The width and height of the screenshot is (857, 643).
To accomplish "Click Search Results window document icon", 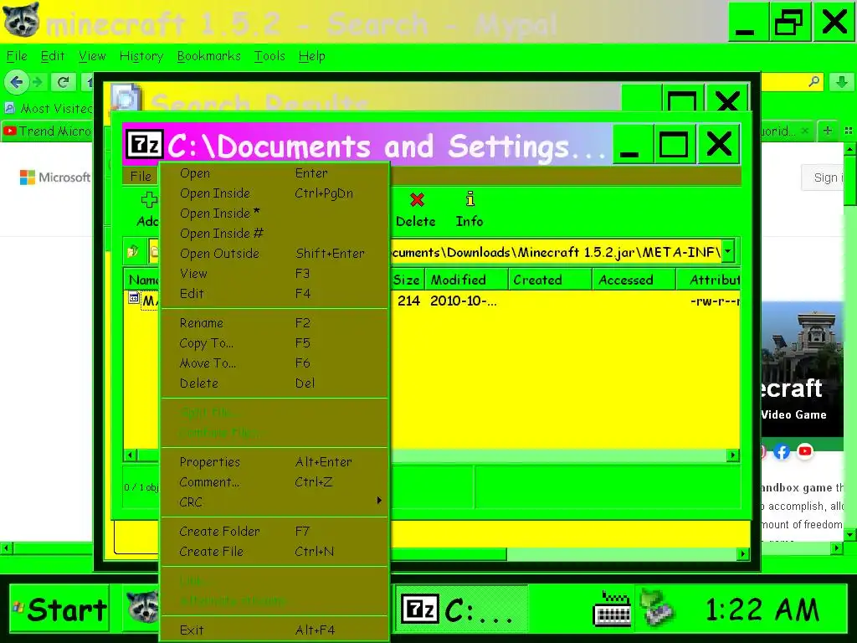I will (x=127, y=97).
